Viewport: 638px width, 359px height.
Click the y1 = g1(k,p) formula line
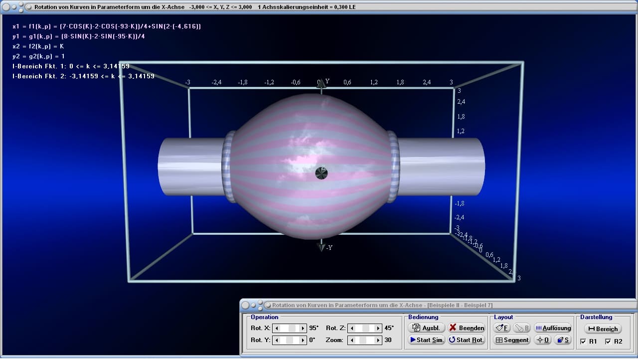(x=79, y=36)
